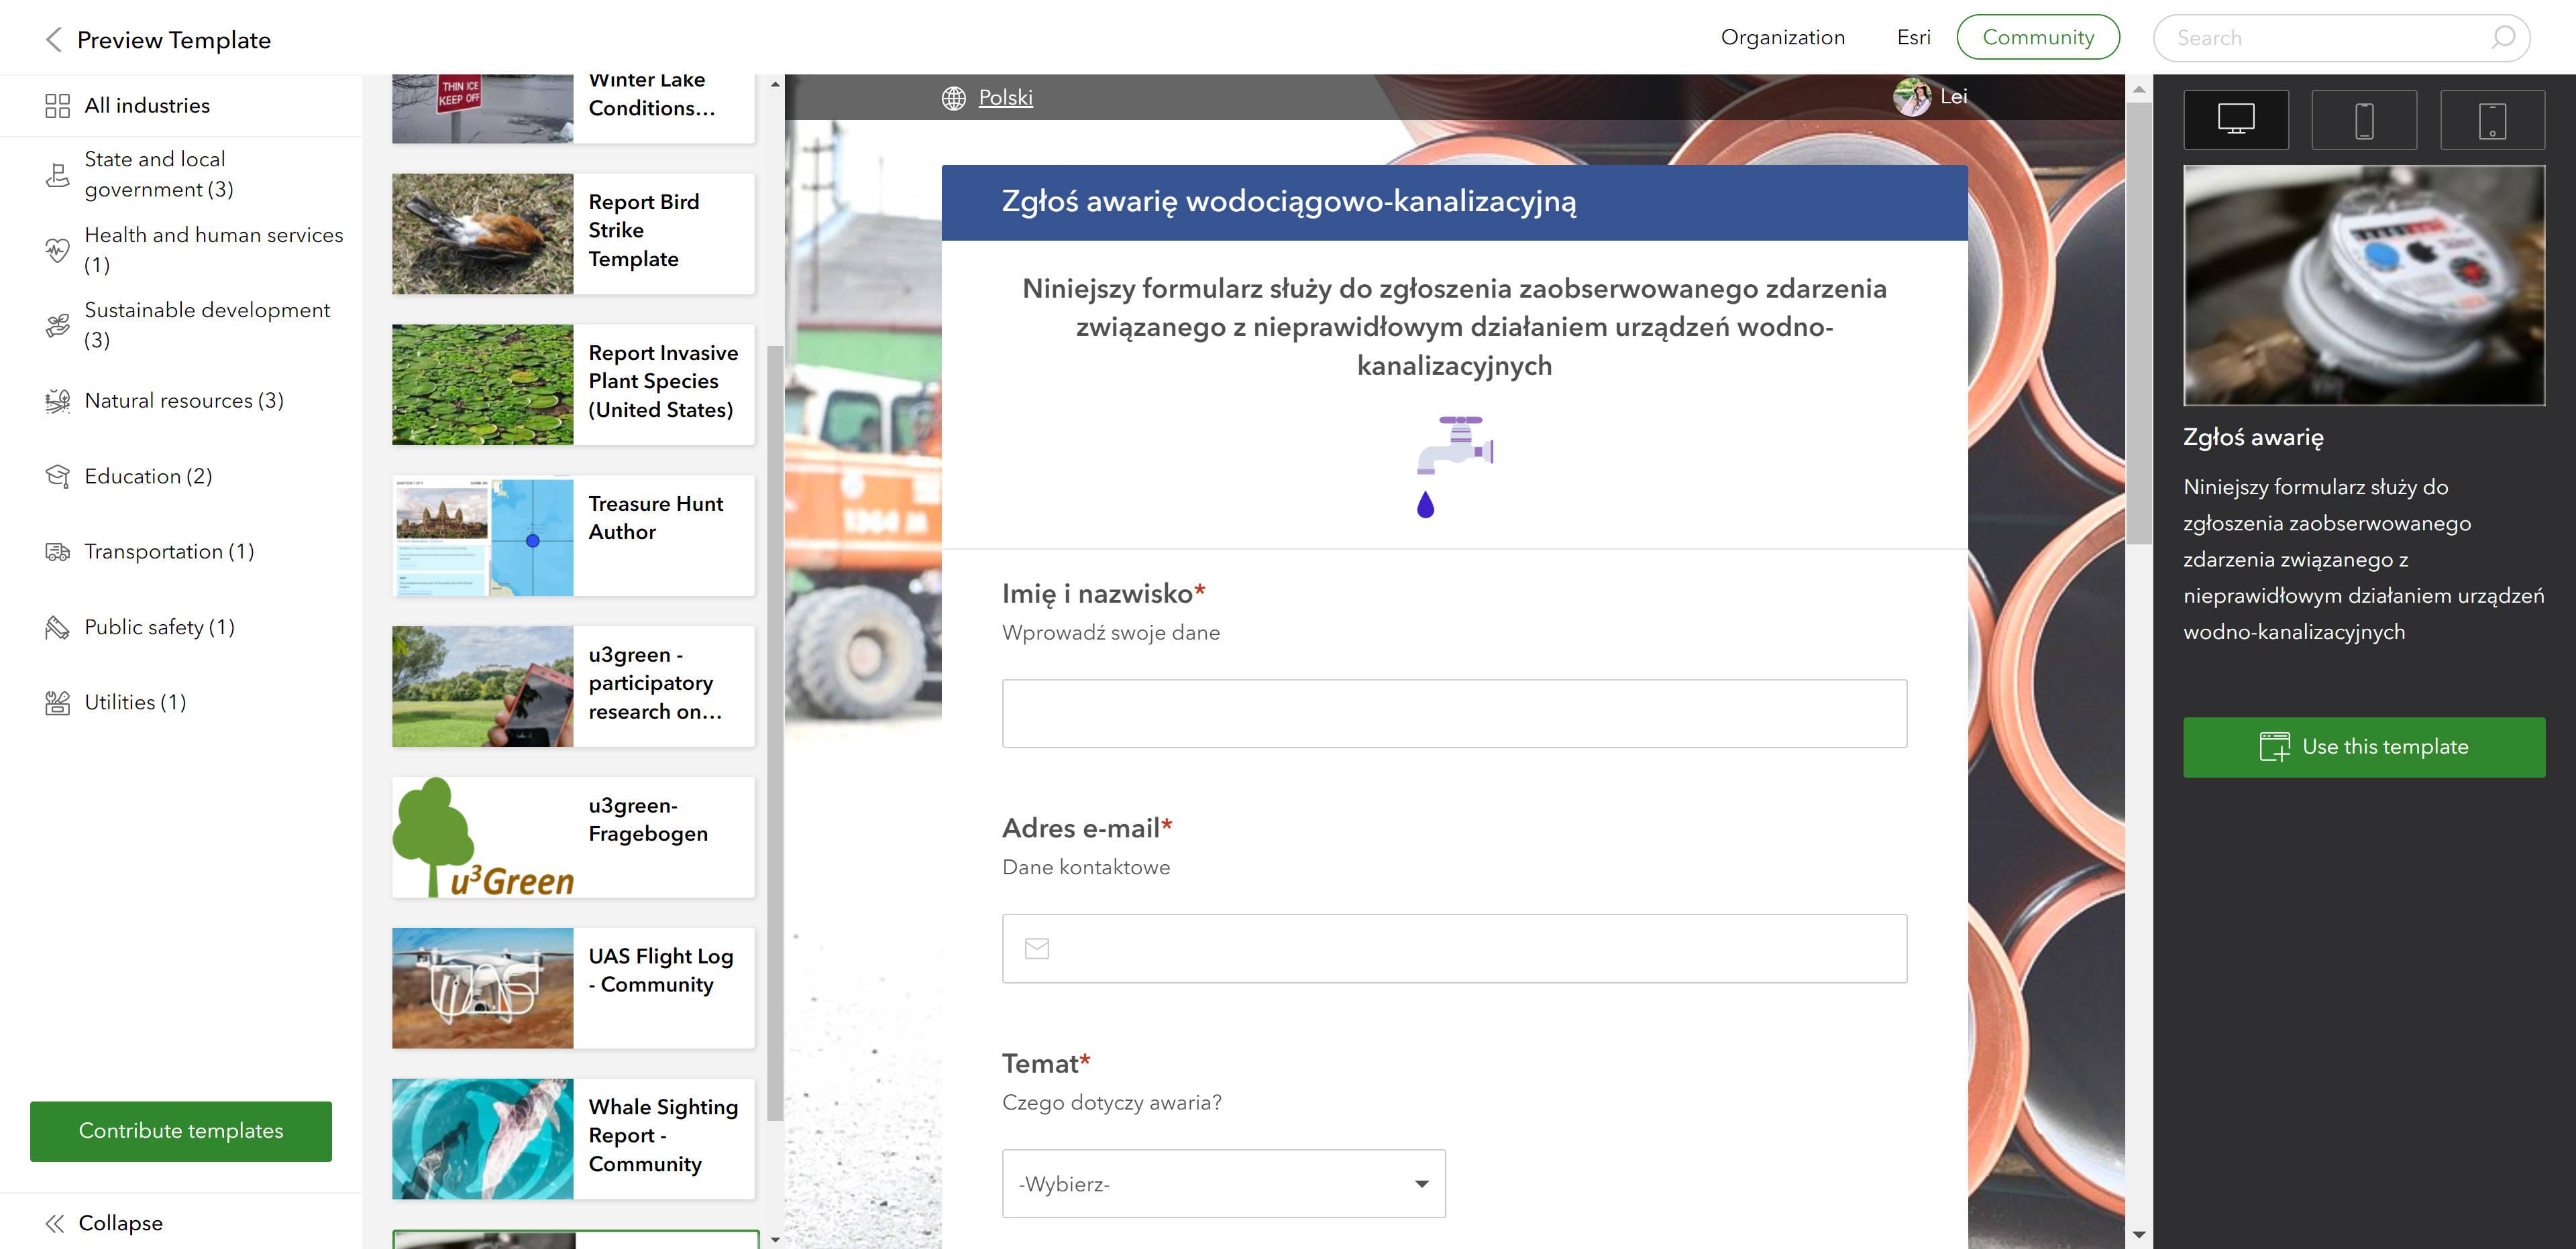Click preview pane scrollbar thumb
2576x1249 pixels.
tap(2139, 324)
